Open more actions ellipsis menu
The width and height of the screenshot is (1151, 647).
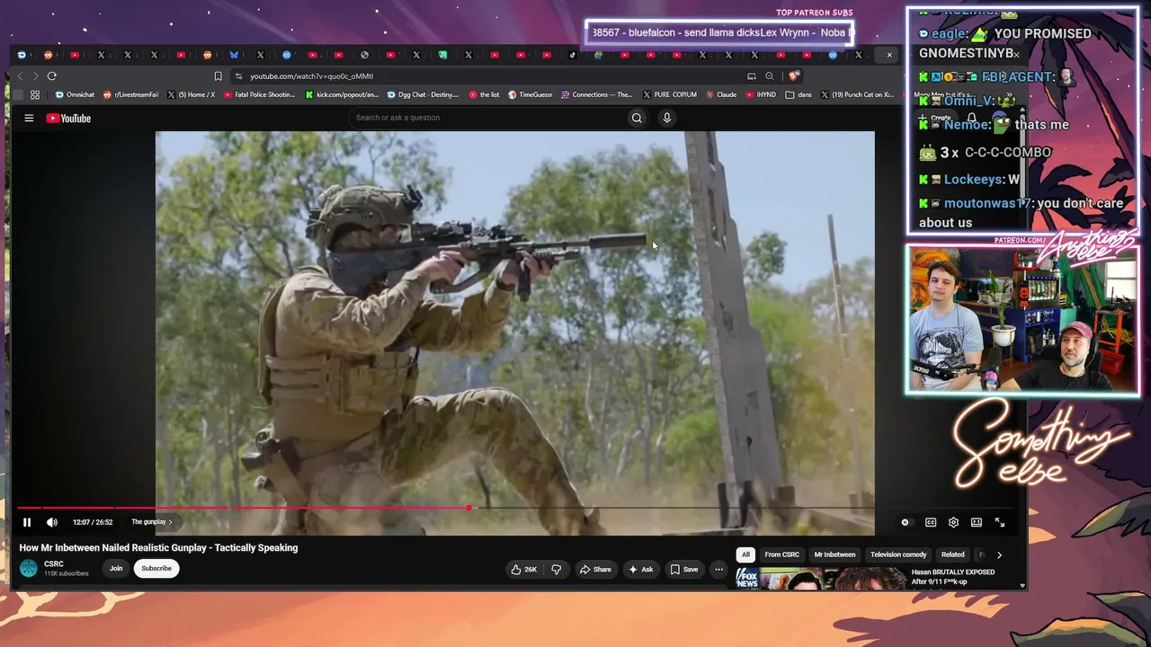point(718,569)
